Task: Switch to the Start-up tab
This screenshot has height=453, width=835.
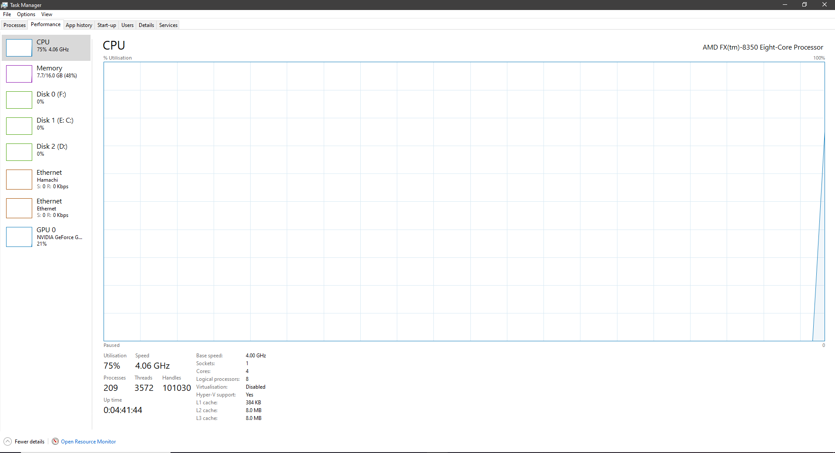Action: click(107, 25)
